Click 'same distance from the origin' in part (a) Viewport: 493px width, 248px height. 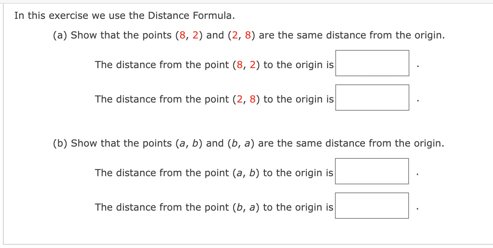tap(370, 36)
